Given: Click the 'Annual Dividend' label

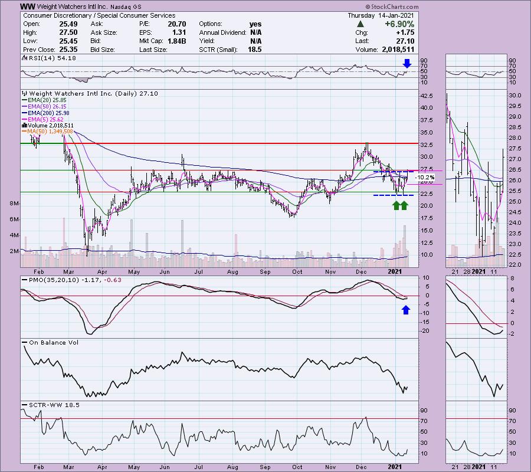Looking at the screenshot, I should click(x=222, y=32).
